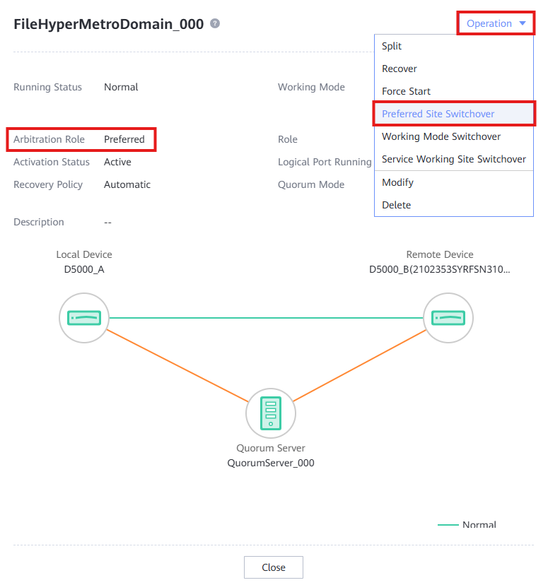Click the Normal legend green line
The height and width of the screenshot is (585, 548).
pyautogui.click(x=448, y=524)
